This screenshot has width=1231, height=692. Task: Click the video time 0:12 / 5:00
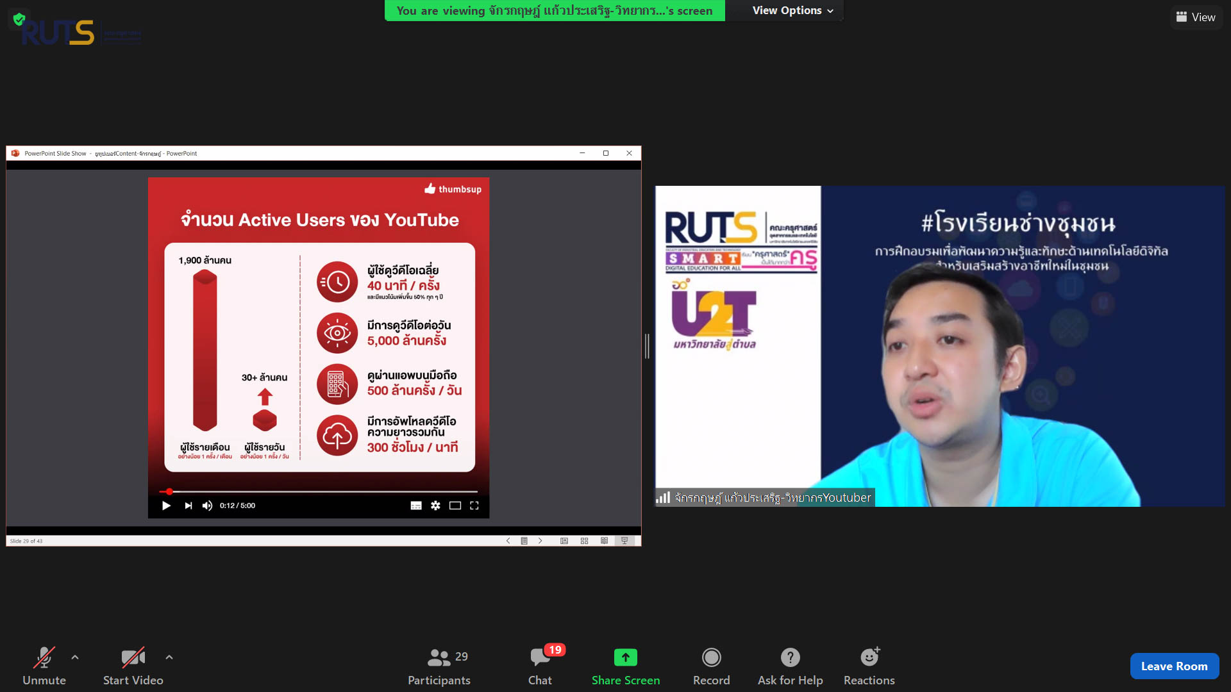237,506
